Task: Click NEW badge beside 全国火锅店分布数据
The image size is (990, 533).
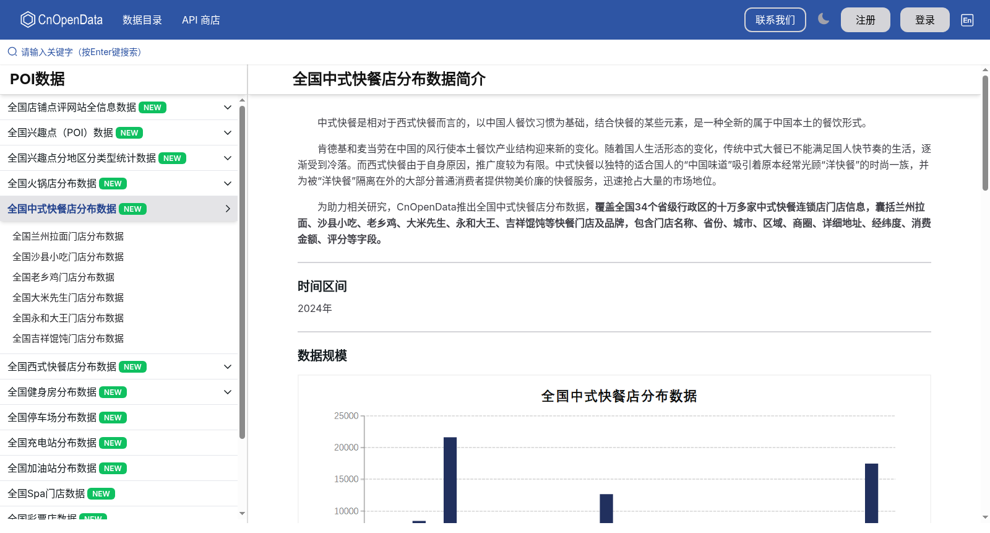Action: [x=113, y=184]
